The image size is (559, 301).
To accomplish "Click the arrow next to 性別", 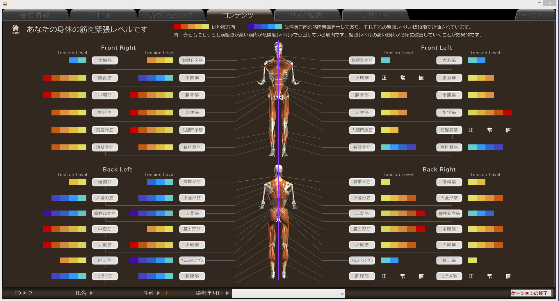I will tap(159, 293).
